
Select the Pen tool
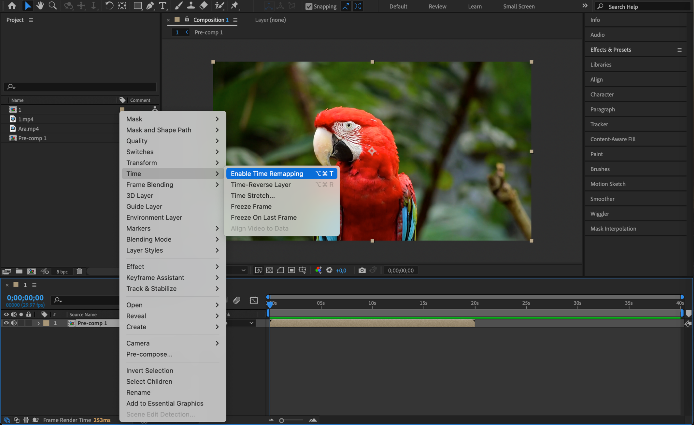coord(150,6)
